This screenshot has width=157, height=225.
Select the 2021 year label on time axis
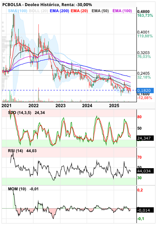[6, 106]
